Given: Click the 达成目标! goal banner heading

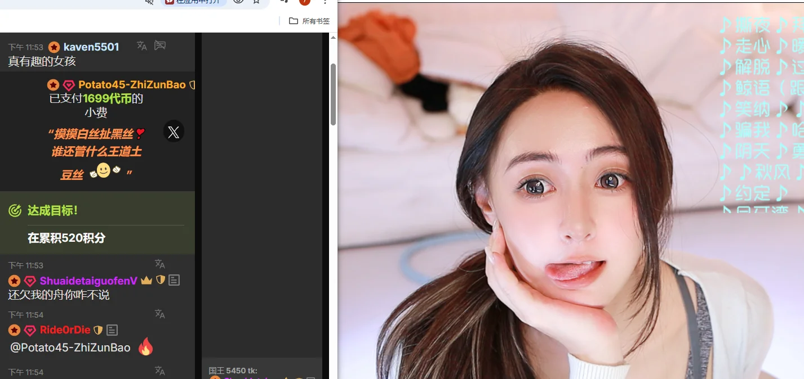Looking at the screenshot, I should pos(52,211).
